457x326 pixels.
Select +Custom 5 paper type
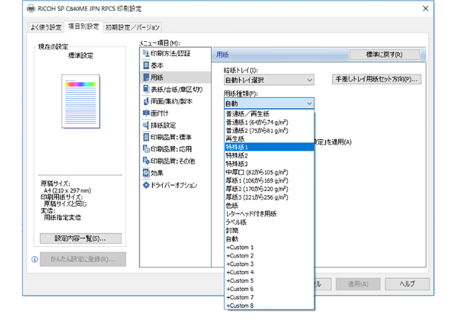point(269,281)
